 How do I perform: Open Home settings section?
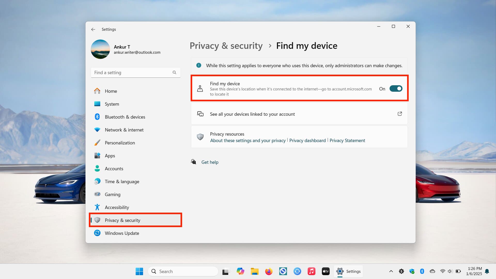point(111,91)
